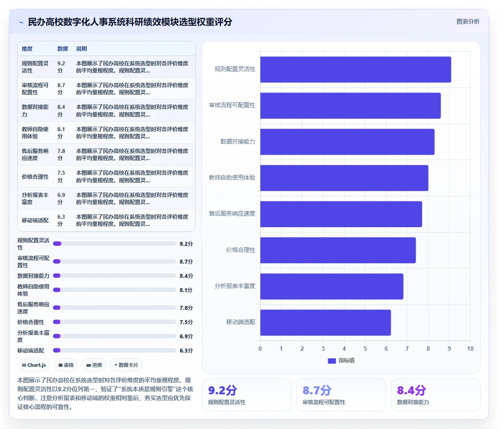Screen dimensions: 498x429
Task: Click the 9.2分 progress value label
Action: [186, 244]
